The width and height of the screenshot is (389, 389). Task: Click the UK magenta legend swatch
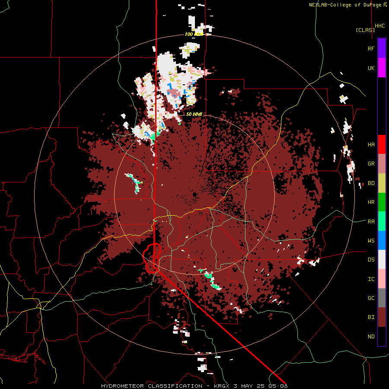pos(382,68)
